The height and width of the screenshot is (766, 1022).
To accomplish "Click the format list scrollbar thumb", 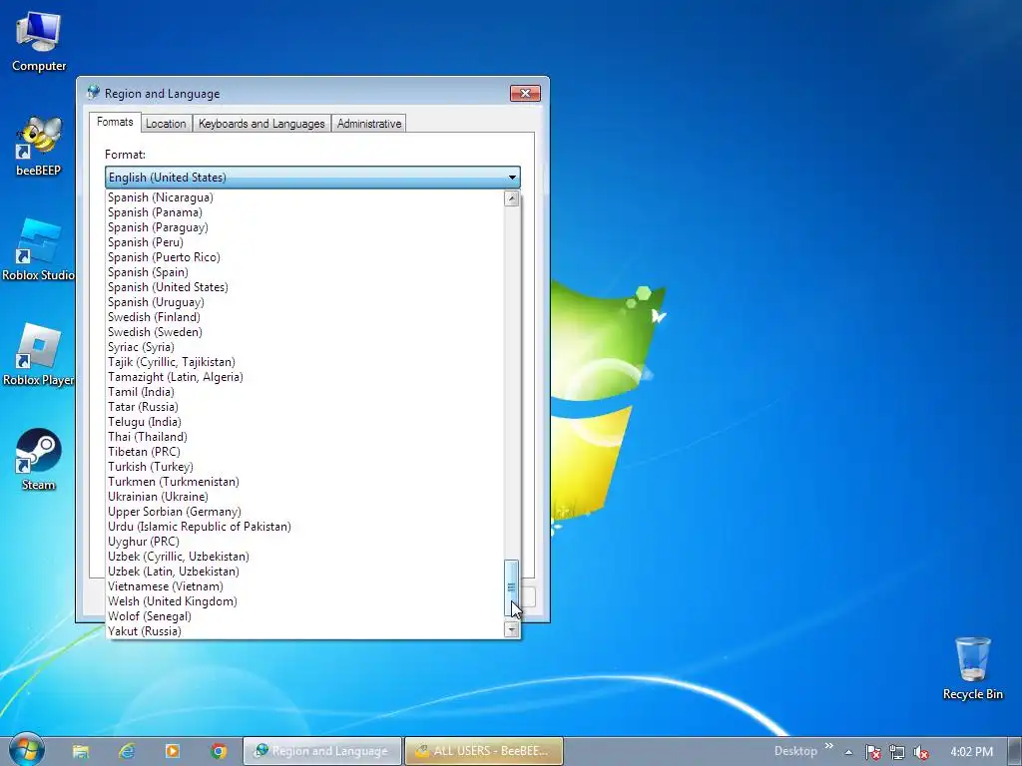I will point(512,587).
